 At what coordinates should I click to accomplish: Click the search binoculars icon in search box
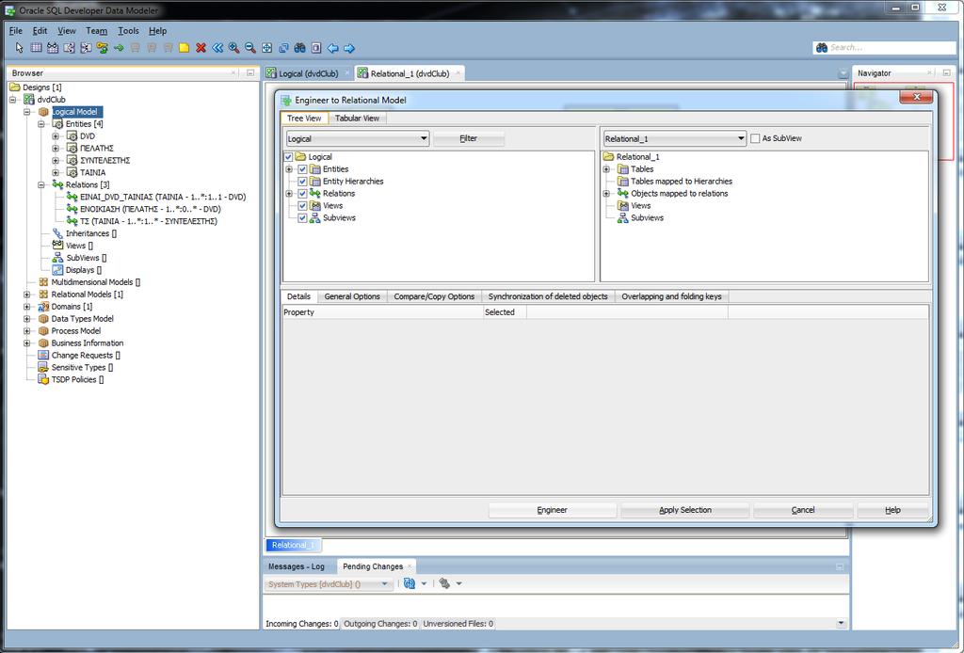[x=821, y=47]
